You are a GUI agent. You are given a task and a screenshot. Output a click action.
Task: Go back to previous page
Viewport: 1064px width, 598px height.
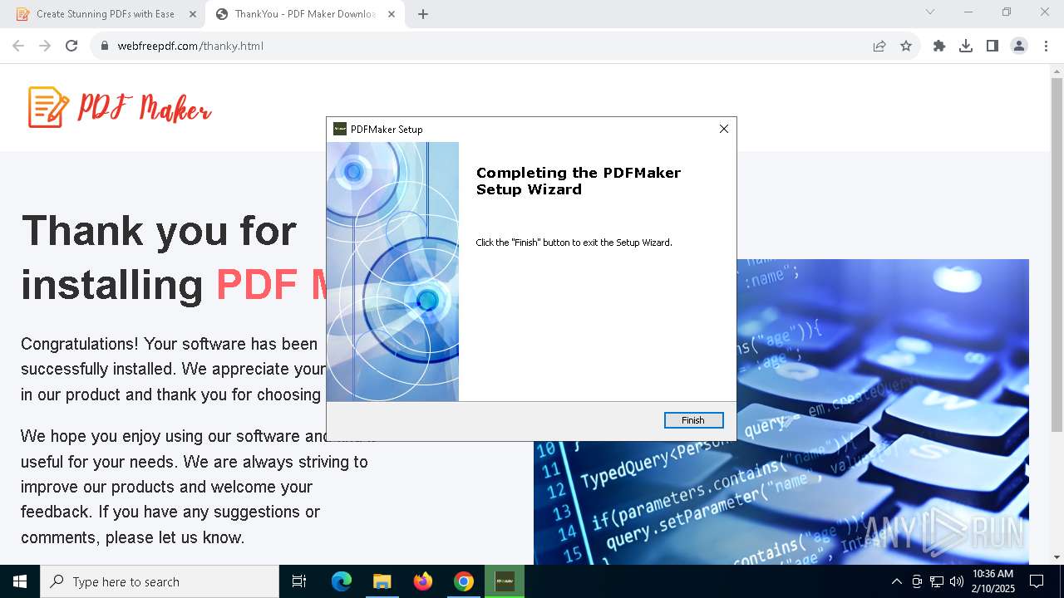click(18, 46)
